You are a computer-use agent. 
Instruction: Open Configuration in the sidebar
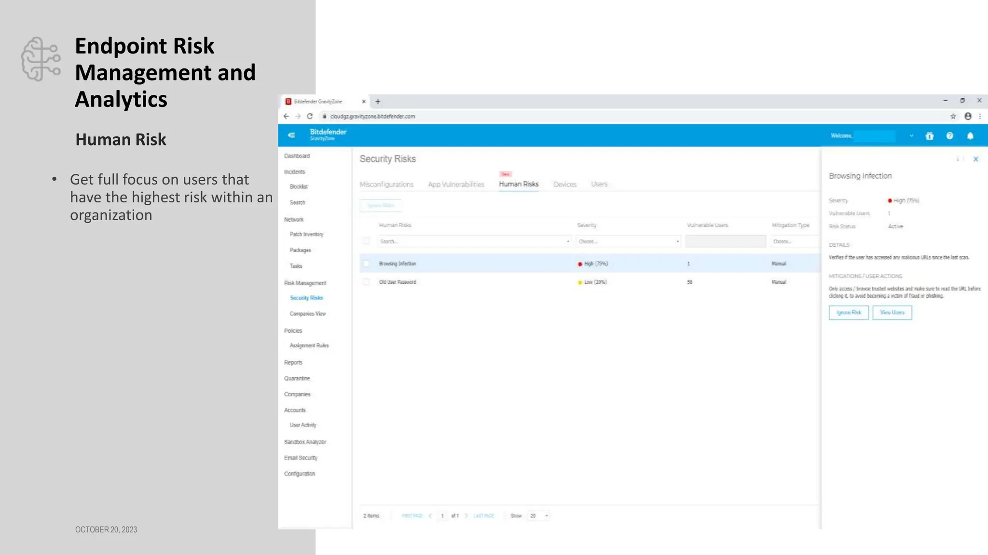pyautogui.click(x=299, y=474)
